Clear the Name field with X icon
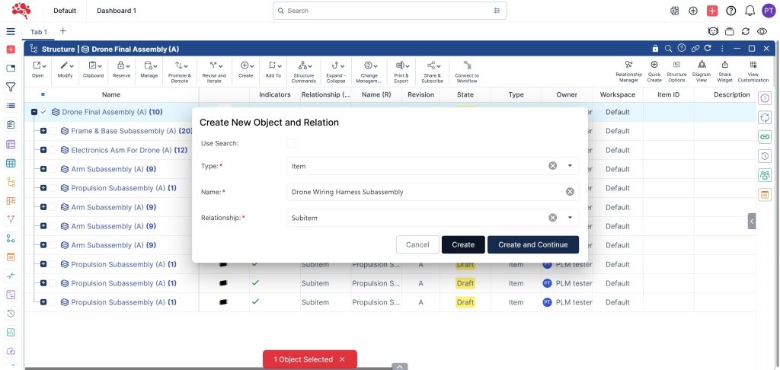Image resolution: width=780 pixels, height=370 pixels. coord(570,192)
